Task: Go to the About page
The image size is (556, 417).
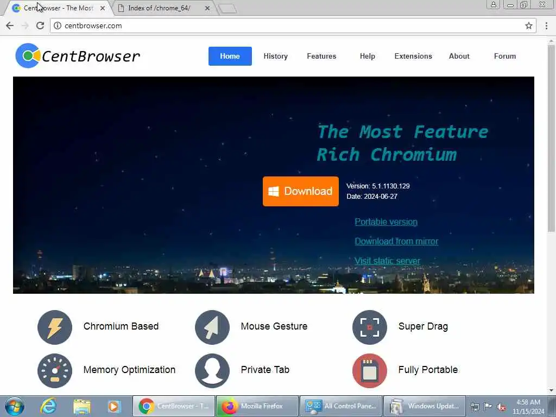Action: pos(459,56)
